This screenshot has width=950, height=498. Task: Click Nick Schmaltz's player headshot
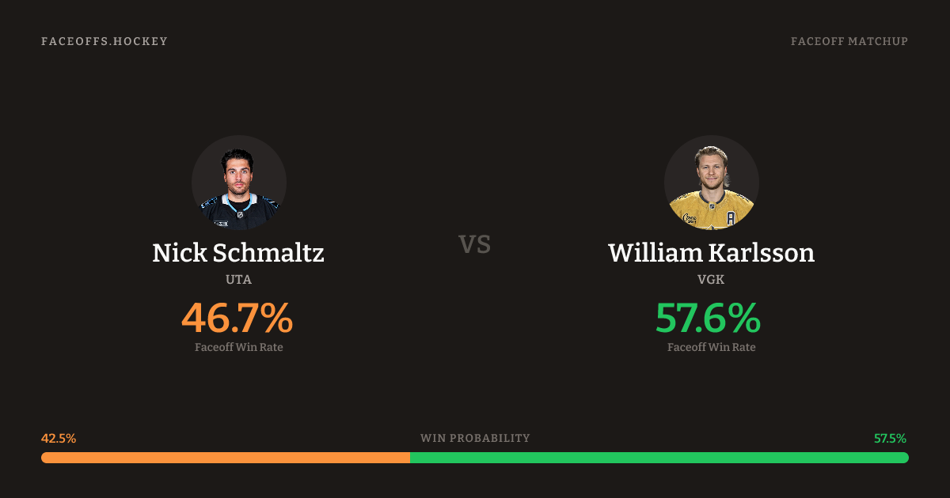coord(238,183)
